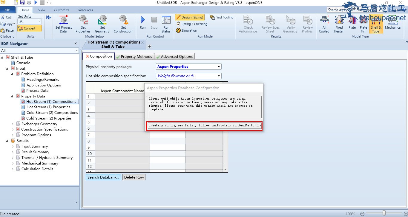Click the Save icon in title bar
This screenshot has height=217, width=408.
pos(22,2)
